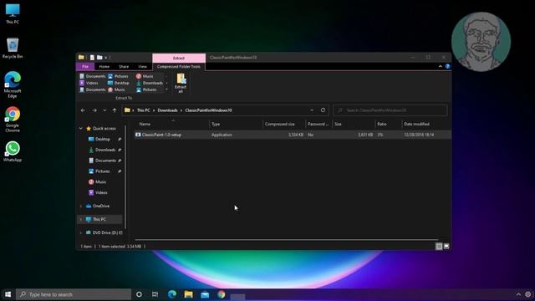Viewport: 535px width, 301px height.
Task: Launch WhatsApp from the desktop
Action: [x=13, y=151]
